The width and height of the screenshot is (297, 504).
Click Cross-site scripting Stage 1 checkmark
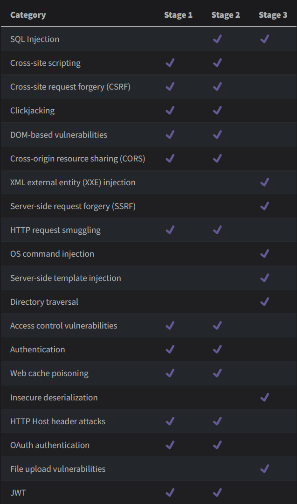coord(170,63)
